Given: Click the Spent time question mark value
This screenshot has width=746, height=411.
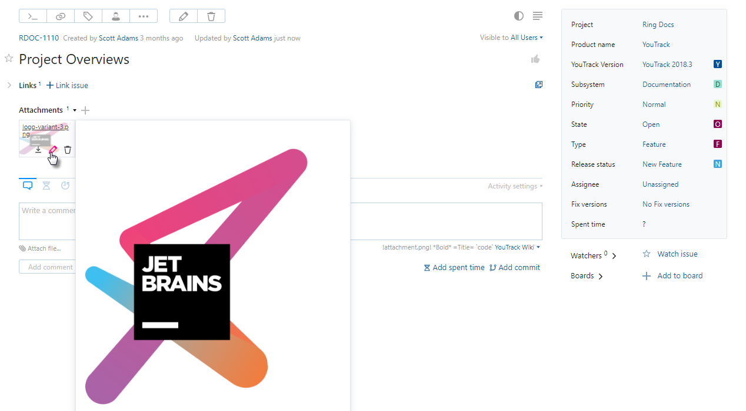Looking at the screenshot, I should (x=644, y=224).
